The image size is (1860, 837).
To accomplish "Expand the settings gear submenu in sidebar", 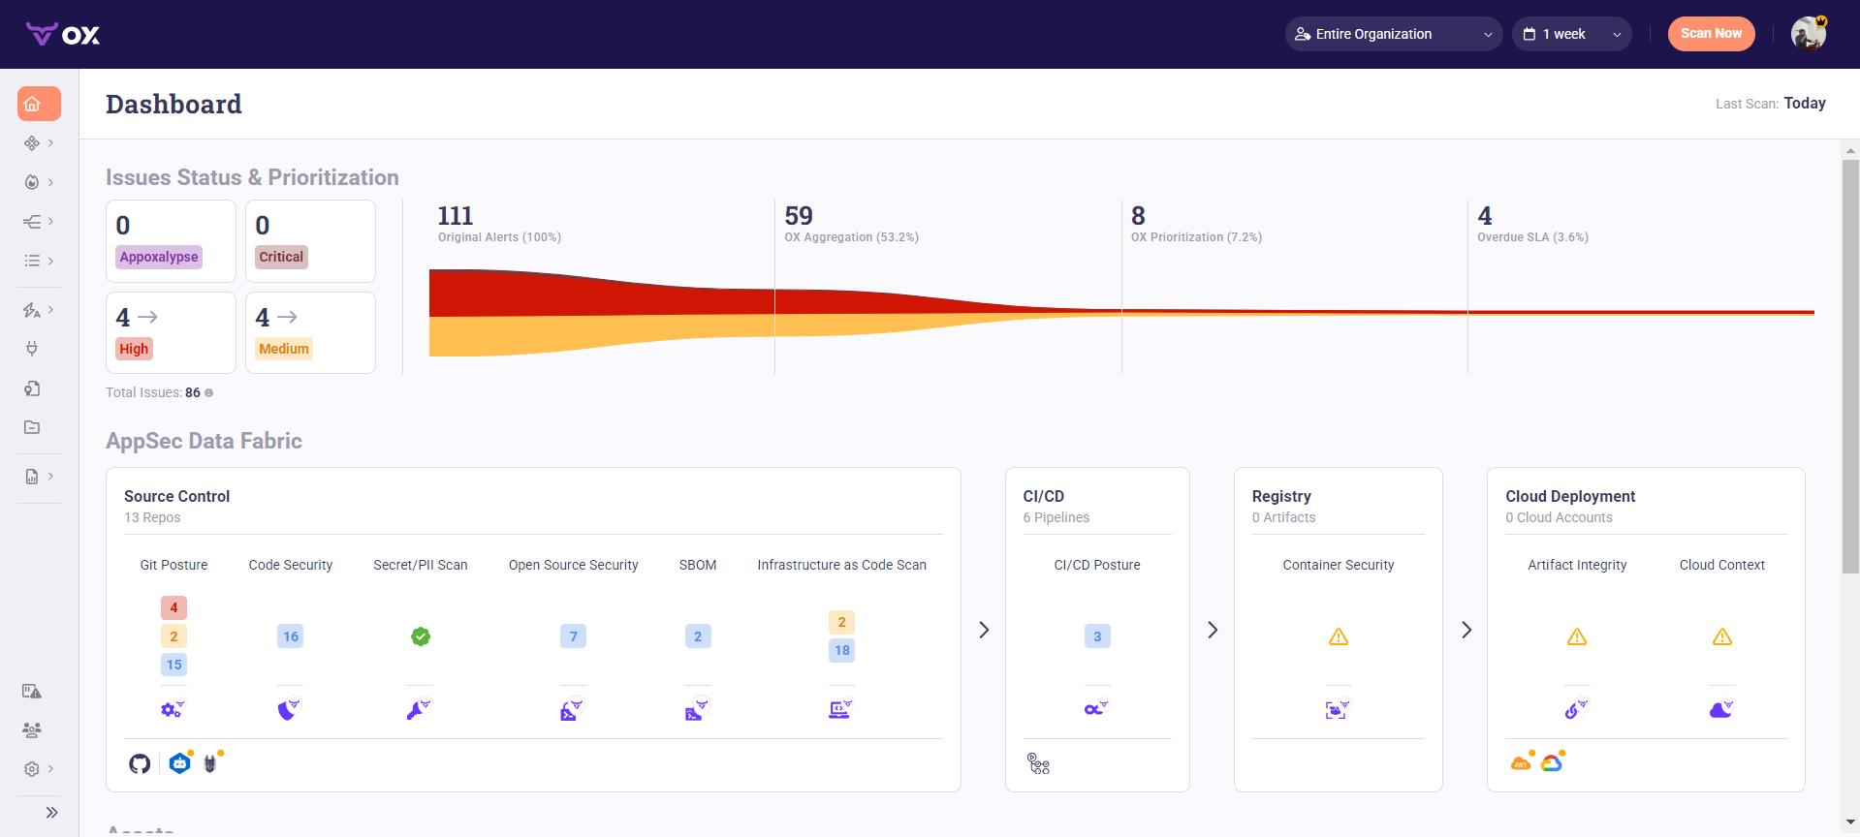I will coord(39,769).
